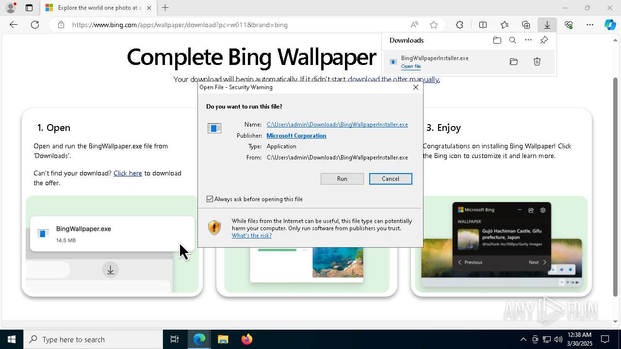Open the clock and date flyout

[x=579, y=339]
